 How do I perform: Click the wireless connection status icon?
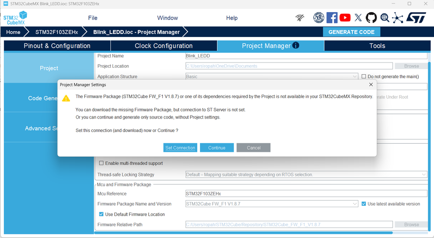(300, 18)
